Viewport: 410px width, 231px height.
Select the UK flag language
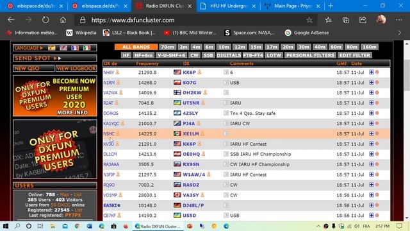click(x=63, y=47)
